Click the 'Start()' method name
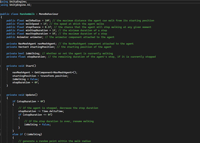 [x=31, y=66]
